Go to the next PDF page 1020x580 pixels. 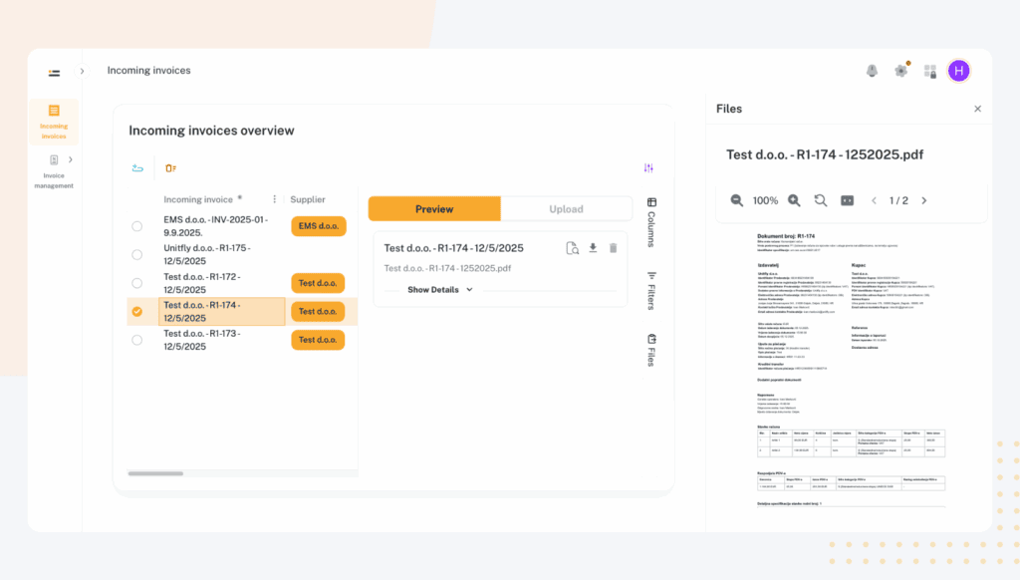tap(923, 199)
